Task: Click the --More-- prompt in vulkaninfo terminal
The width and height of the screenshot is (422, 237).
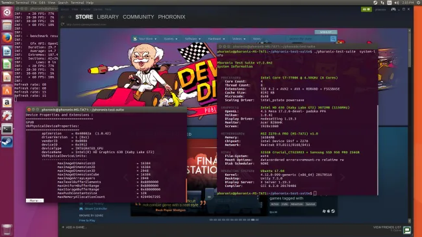Action: (x=34, y=201)
